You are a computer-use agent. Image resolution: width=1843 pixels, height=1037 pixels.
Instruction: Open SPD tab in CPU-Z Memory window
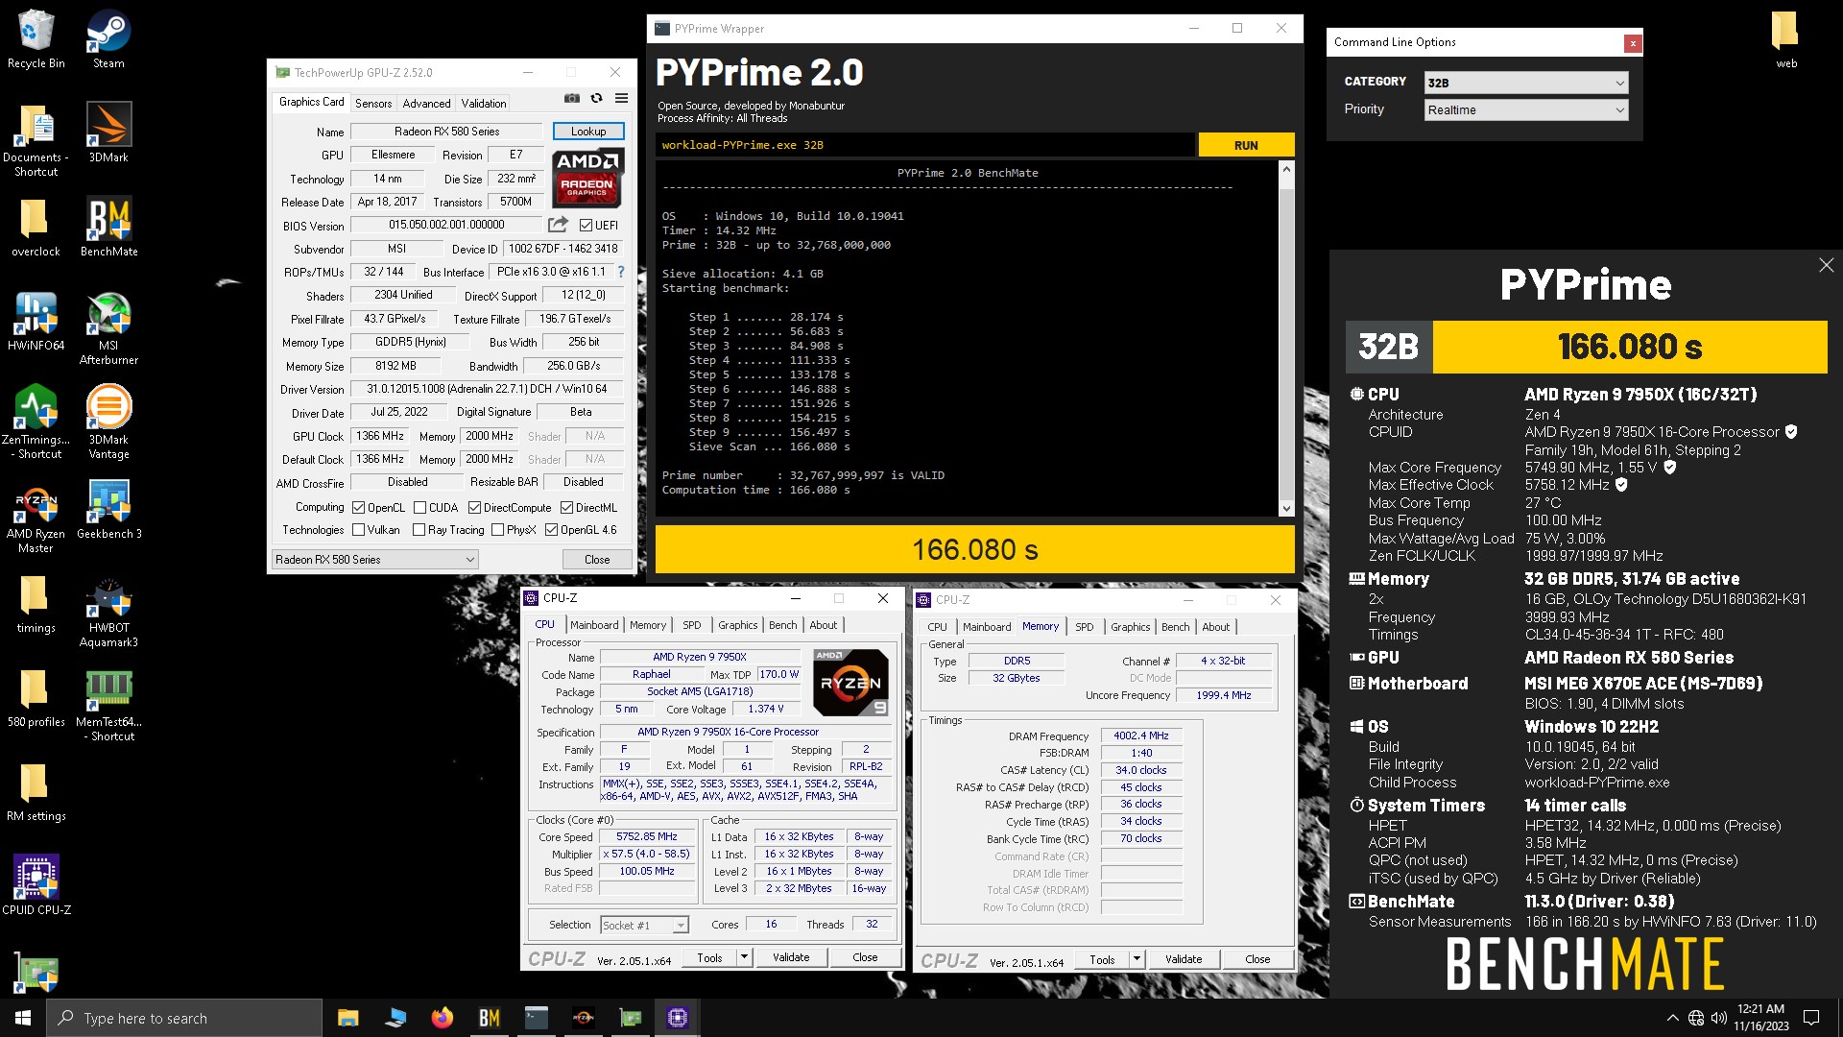(x=1084, y=627)
